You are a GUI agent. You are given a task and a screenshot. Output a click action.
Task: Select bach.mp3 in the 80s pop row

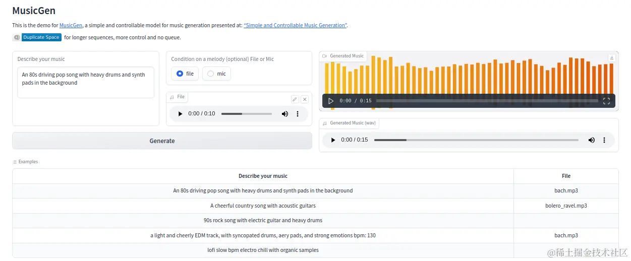[x=566, y=191]
